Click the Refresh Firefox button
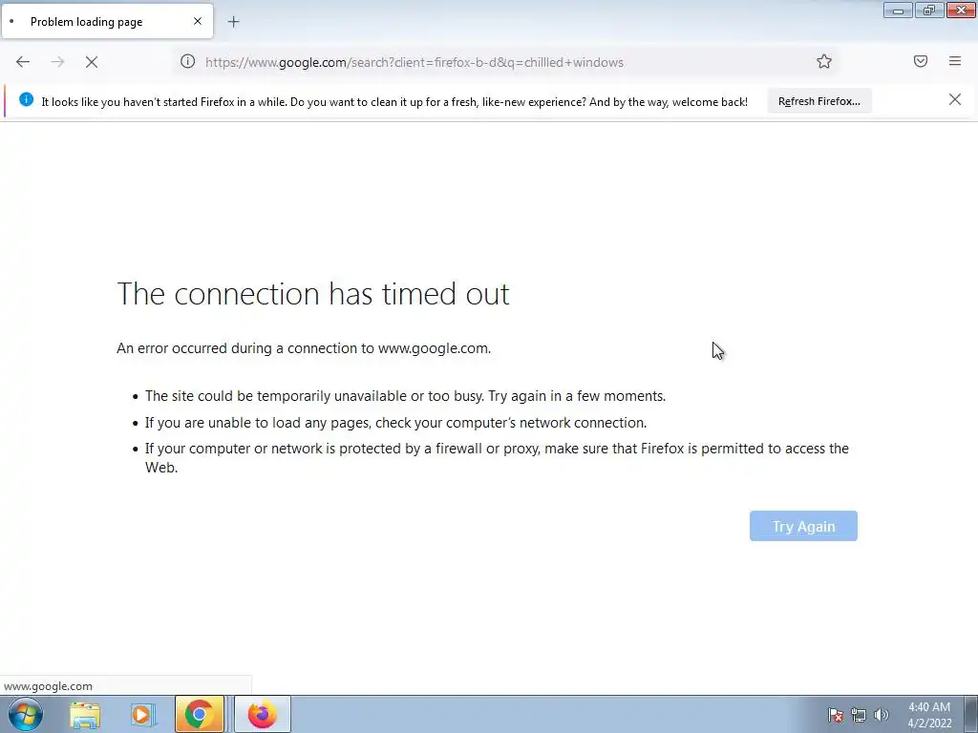This screenshot has height=733, width=978. [x=819, y=101]
